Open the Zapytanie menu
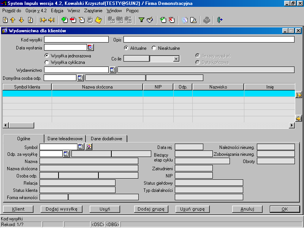This screenshot has width=304, height=228. pyautogui.click(x=93, y=11)
